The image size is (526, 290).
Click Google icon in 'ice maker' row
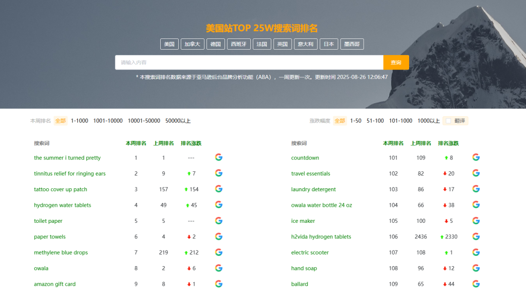coord(476,220)
